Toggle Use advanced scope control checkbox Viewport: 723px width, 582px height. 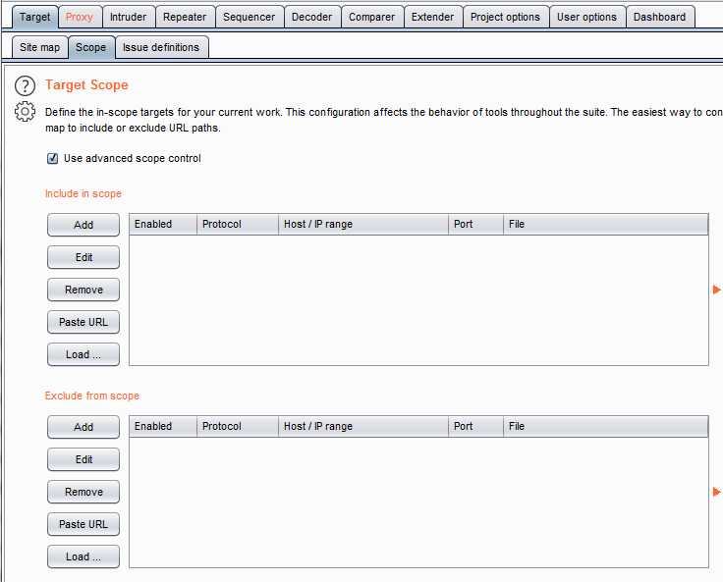click(x=53, y=159)
